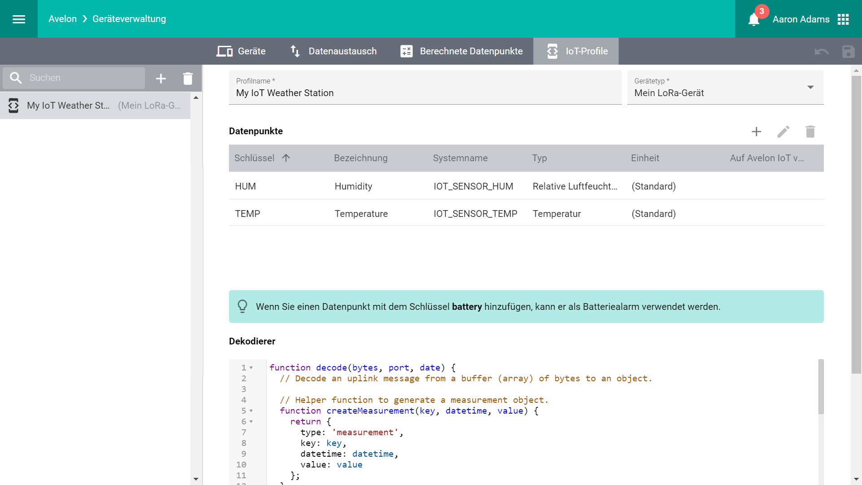Click IOT_SENSOR_TEMP system name
Image resolution: width=862 pixels, height=485 pixels.
[475, 214]
